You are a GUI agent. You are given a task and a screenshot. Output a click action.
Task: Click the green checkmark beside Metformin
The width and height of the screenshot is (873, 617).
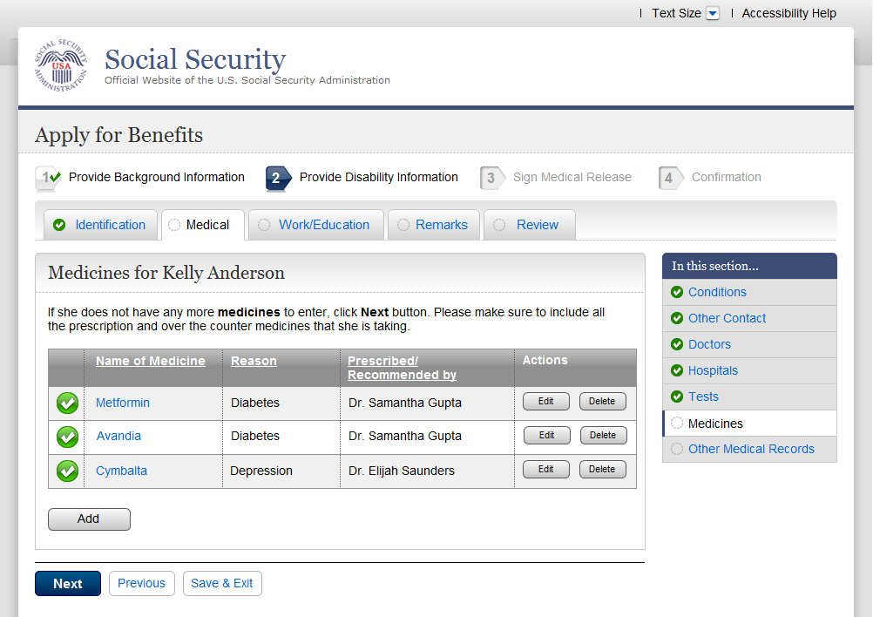point(67,403)
